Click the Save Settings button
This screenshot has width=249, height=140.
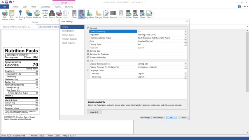[x=159, y=117]
